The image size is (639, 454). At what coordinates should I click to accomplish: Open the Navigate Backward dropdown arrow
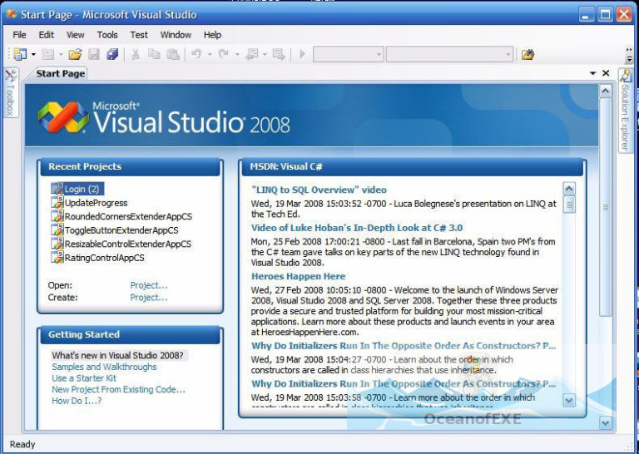(265, 55)
